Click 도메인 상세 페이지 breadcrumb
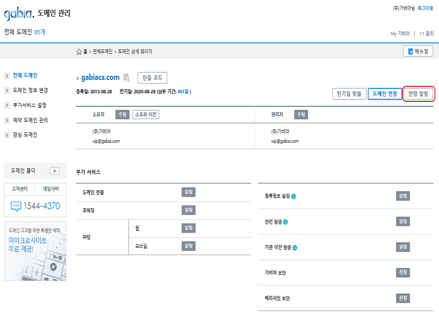This screenshot has height=315, width=439. coord(135,51)
